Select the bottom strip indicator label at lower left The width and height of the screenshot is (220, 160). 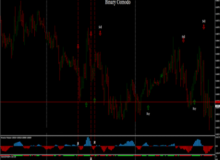8,157
